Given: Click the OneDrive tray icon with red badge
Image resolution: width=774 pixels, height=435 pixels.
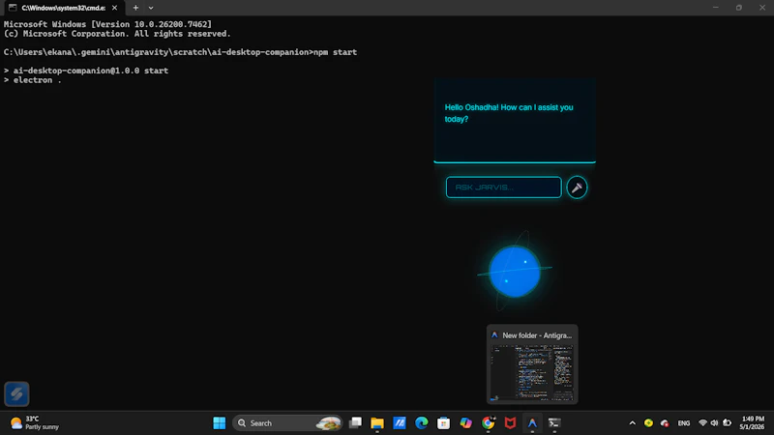Looking at the screenshot, I should pos(665,423).
